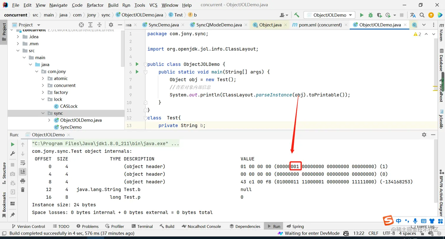445x239 pixels.
Task: Expand the atomic package
Action: click(43, 79)
